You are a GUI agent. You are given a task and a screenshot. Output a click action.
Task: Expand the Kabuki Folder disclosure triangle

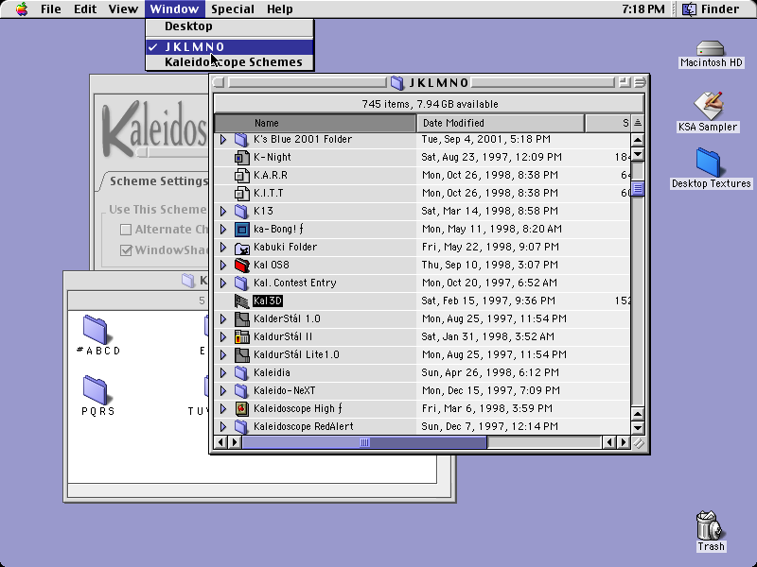point(223,247)
